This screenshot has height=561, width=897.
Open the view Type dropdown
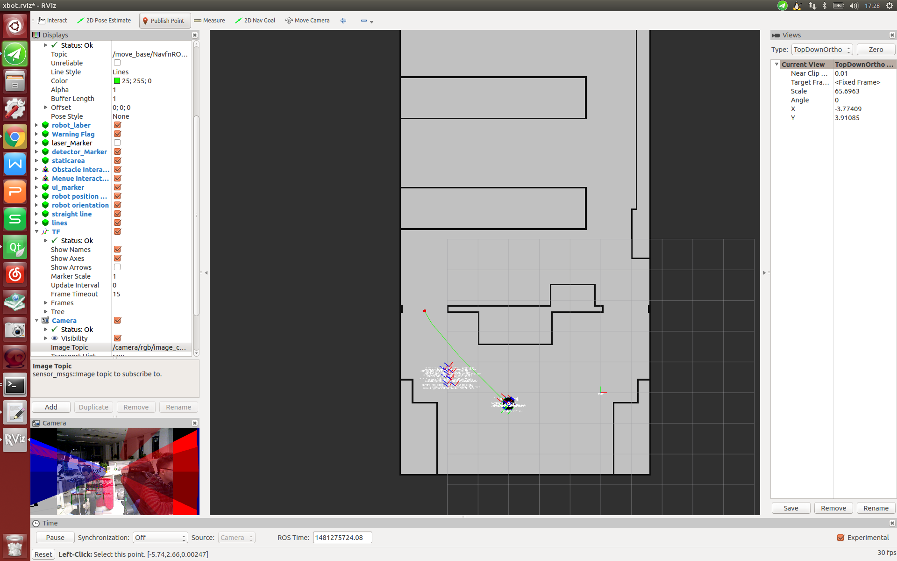[x=822, y=50]
